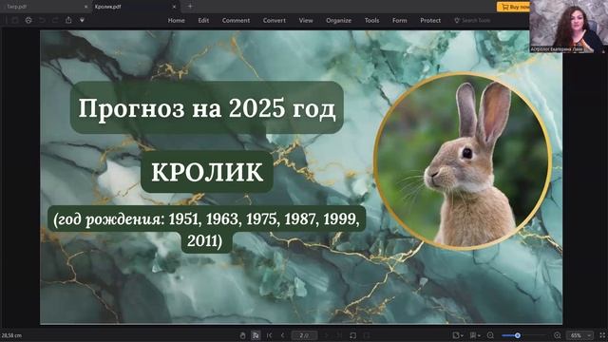The width and height of the screenshot is (608, 342).
Task: Adjust the zoom slider handle
Action: pos(517,335)
